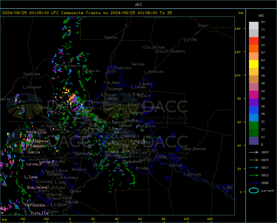Click the S_Francisco map label
The height and width of the screenshot is (223, 277).
[x=121, y=68]
